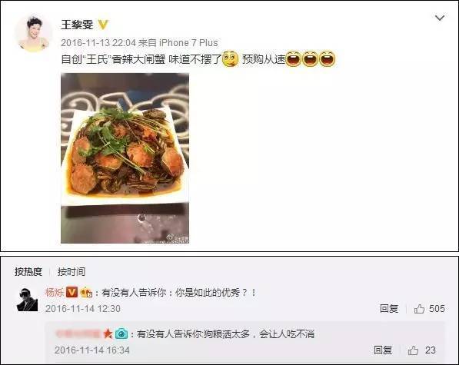Click 杨烁's orange verified V badge
The width and height of the screenshot is (459, 365).
click(72, 292)
